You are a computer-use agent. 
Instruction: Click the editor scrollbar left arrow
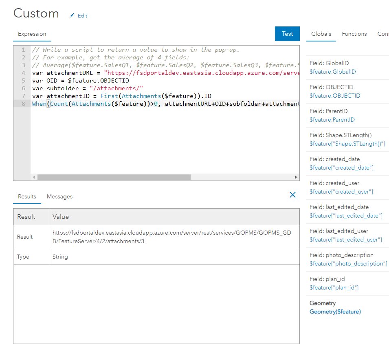pos(34,177)
